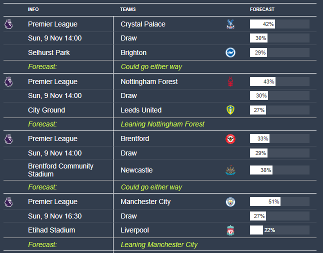Click Premier League logo beside Manchester City row

point(8,202)
